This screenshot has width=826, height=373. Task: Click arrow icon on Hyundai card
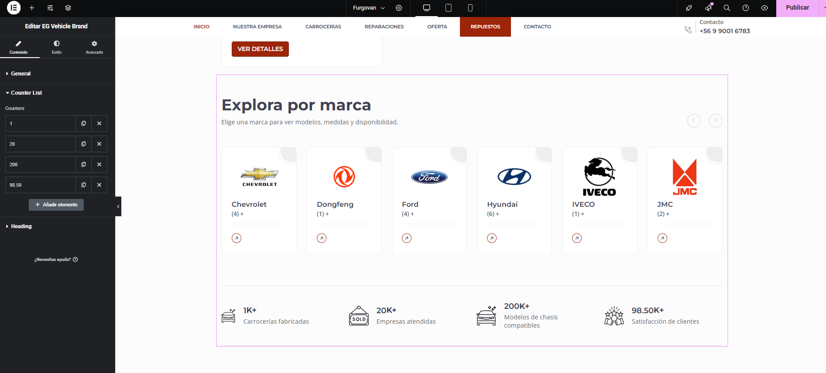point(492,238)
